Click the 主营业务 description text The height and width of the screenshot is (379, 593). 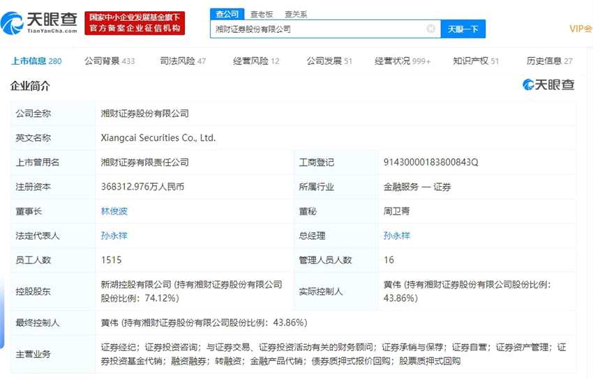click(333, 354)
